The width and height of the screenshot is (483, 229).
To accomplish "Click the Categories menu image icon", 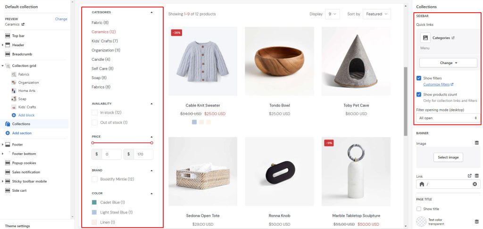I will coord(425,38).
